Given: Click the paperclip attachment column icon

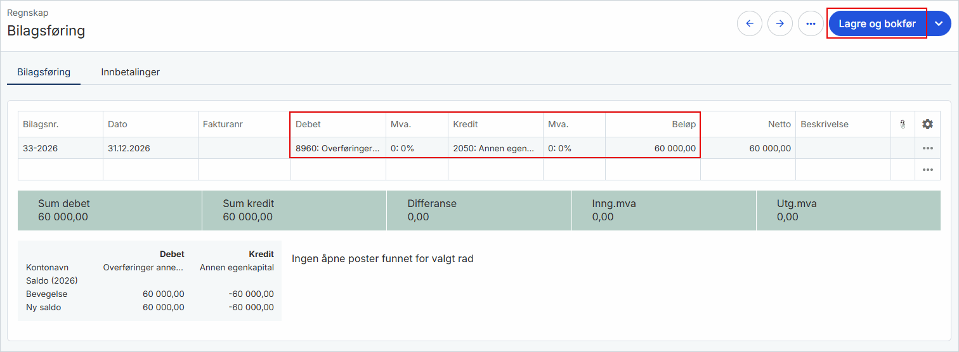Looking at the screenshot, I should click(902, 125).
